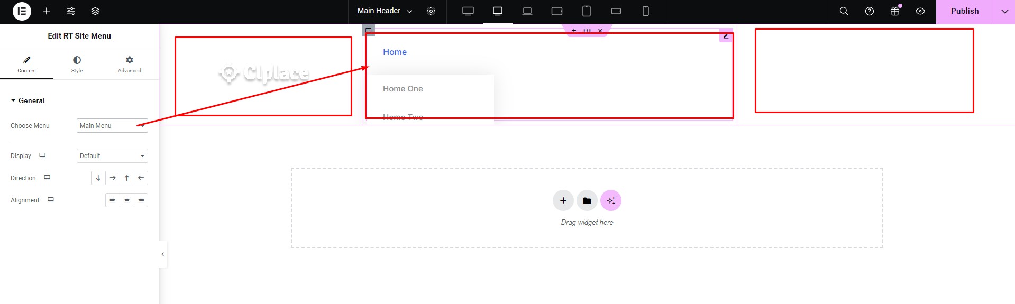Click the Clplace logo
This screenshot has height=304, width=1015.
click(x=264, y=74)
